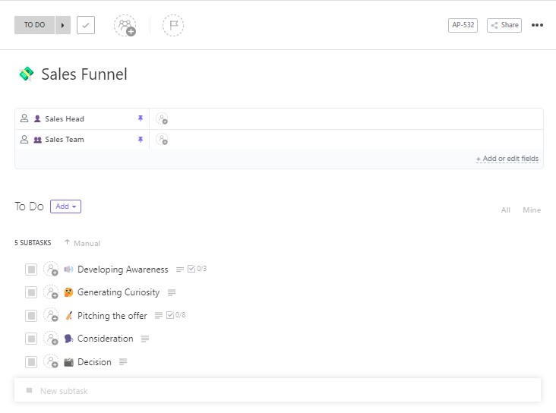Mark task complete with header checkmark box
Screen dimensions: 556x413
pos(86,25)
